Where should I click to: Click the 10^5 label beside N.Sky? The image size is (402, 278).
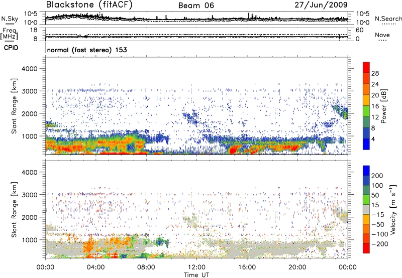31,14
